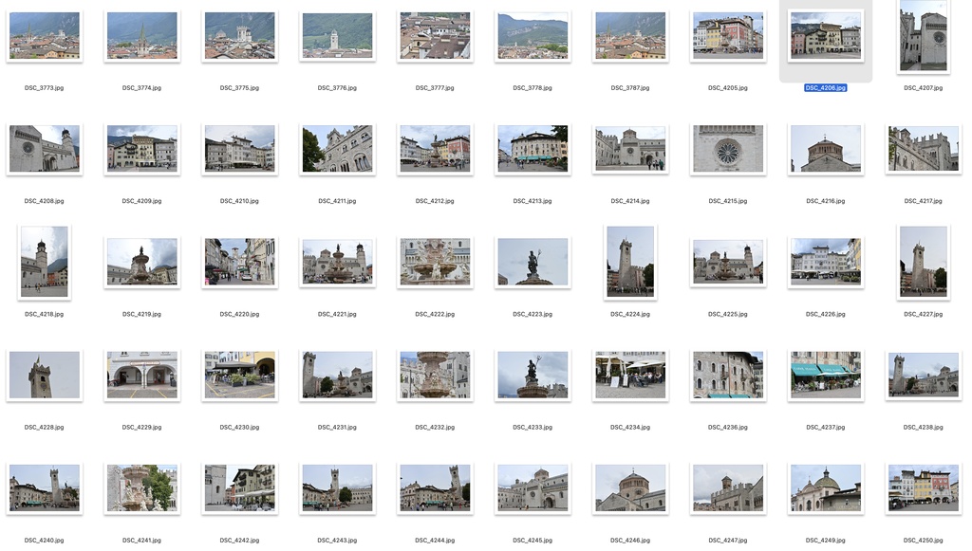Pick the DSC_4210.jpg image thumbnail
This screenshot has height=551, width=972.
click(x=239, y=149)
